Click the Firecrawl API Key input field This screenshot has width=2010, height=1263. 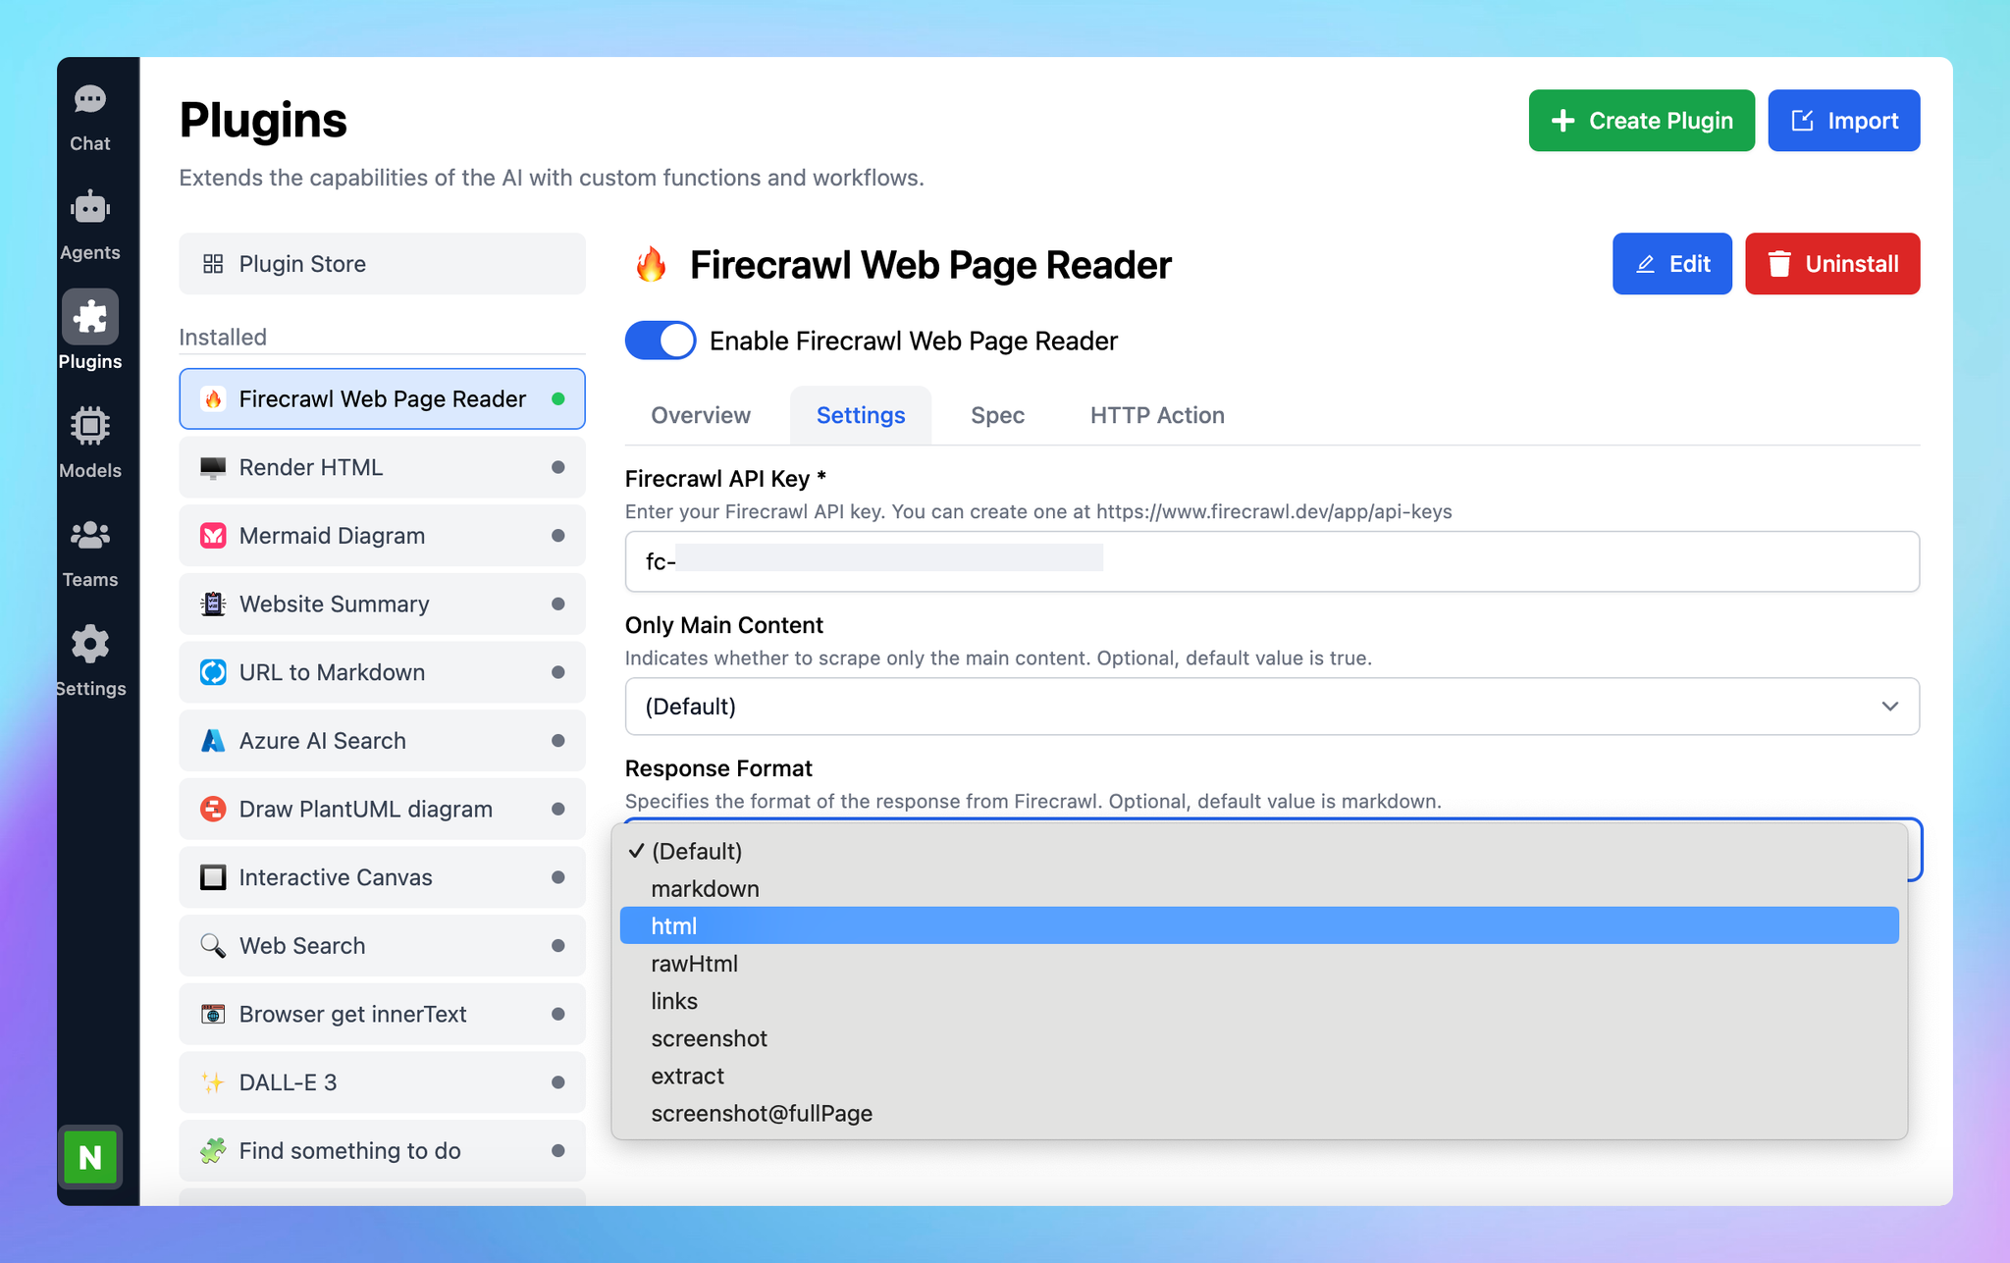(x=1272, y=561)
